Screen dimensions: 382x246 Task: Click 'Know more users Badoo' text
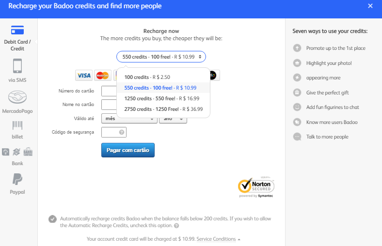click(x=332, y=122)
